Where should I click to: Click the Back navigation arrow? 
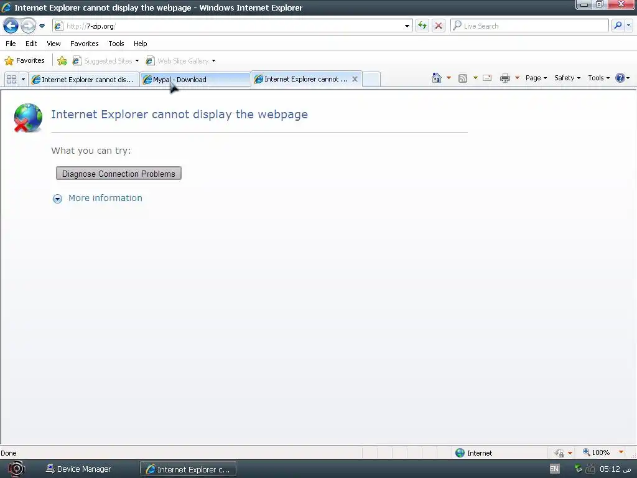point(11,26)
